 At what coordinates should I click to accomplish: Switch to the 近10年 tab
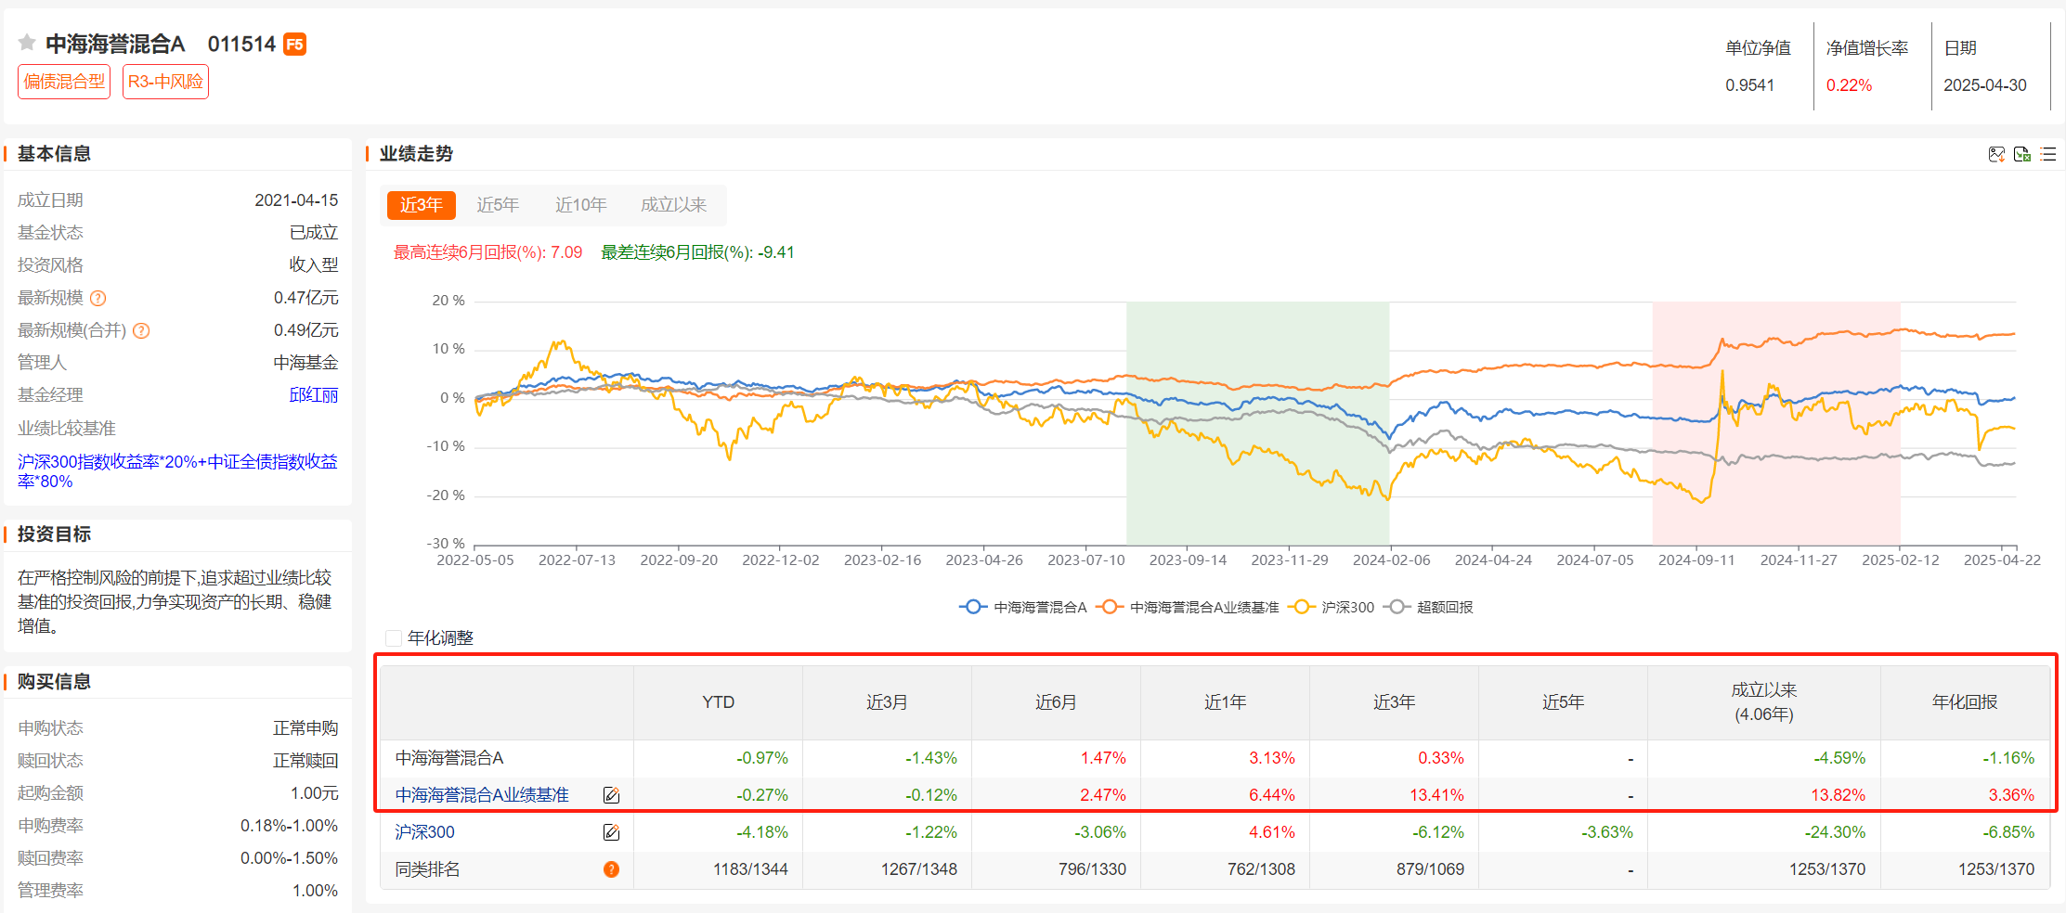click(x=581, y=205)
